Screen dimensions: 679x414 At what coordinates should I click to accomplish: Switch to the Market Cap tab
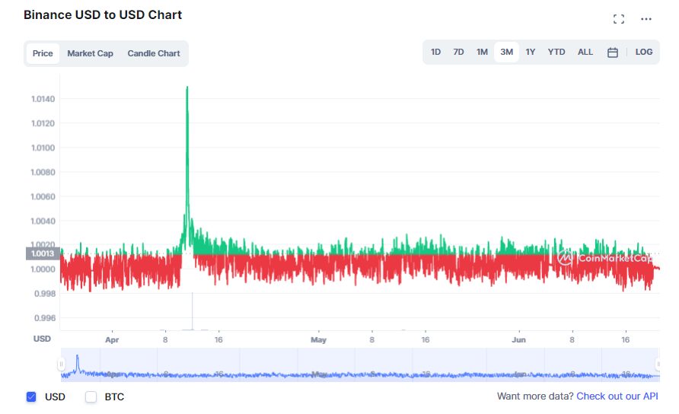[90, 53]
